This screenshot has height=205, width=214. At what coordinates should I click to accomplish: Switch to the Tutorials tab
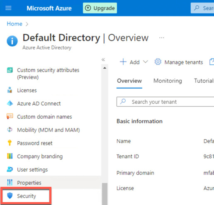204,81
